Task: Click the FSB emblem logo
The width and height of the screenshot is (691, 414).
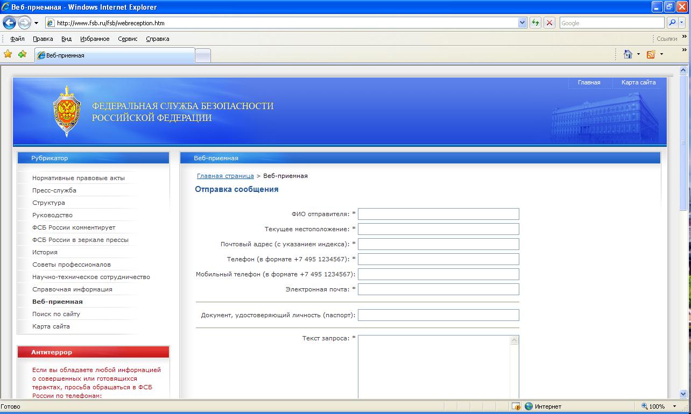Action: coord(67,111)
